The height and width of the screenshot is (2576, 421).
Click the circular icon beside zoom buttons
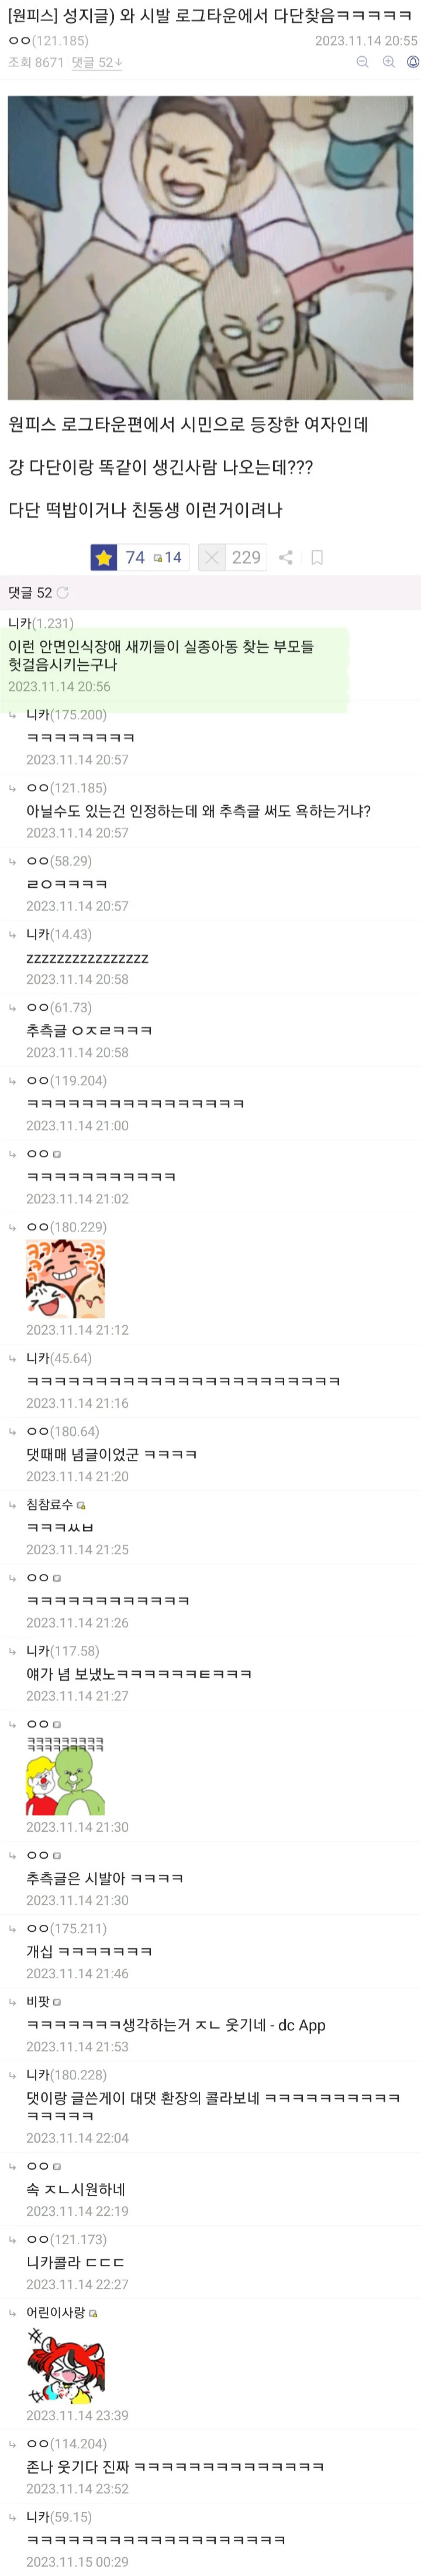click(x=413, y=62)
